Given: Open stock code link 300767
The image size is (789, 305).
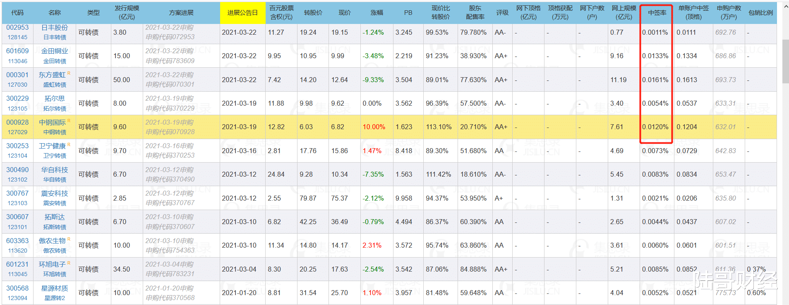Looking at the screenshot, I should click(x=17, y=194).
